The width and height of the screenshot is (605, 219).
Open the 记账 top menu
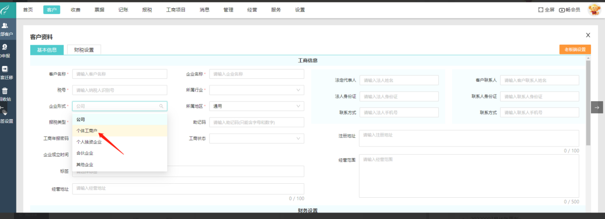coord(123,10)
